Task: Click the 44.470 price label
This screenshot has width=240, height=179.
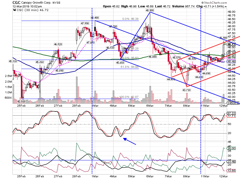Action: [x=171, y=79]
